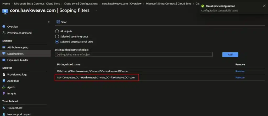Click the Distinguished name of object field
The image size is (268, 116).
click(x=134, y=54)
